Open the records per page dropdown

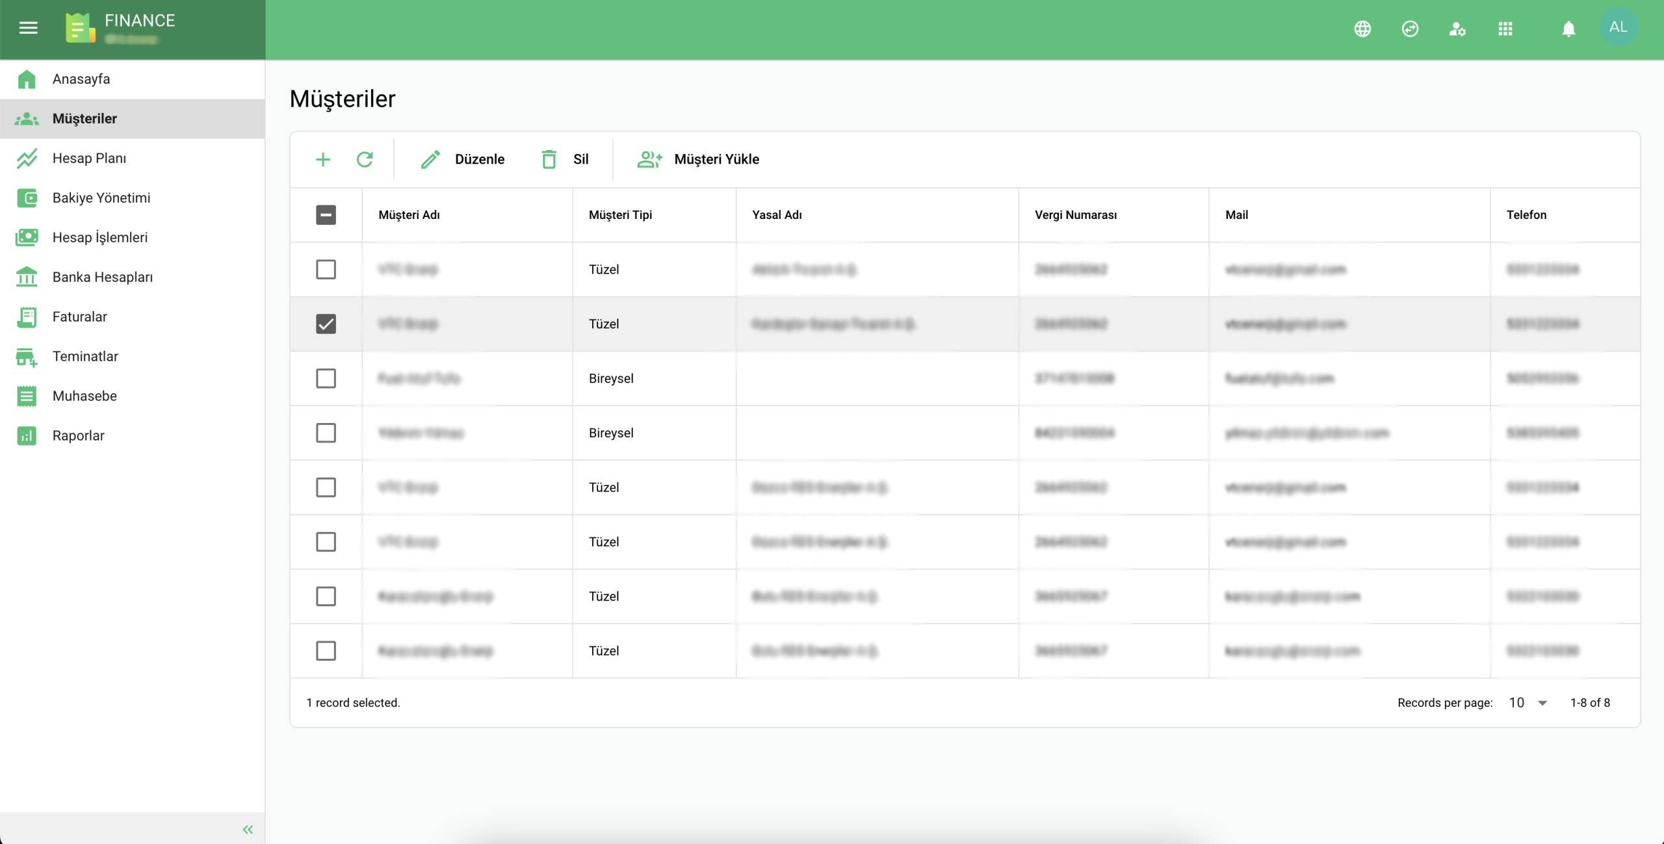(1528, 702)
